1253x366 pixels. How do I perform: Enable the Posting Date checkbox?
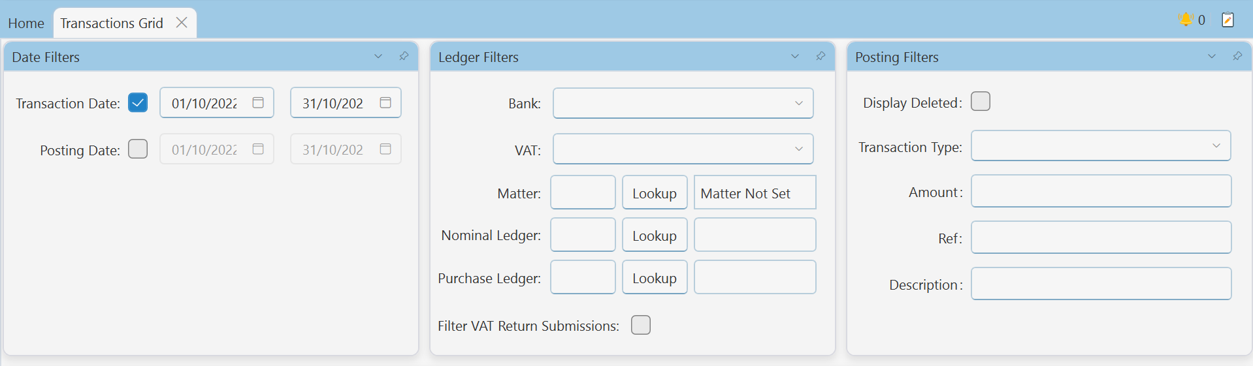138,149
